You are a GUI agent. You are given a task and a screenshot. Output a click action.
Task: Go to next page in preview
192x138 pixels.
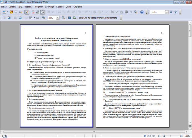tap(10, 18)
